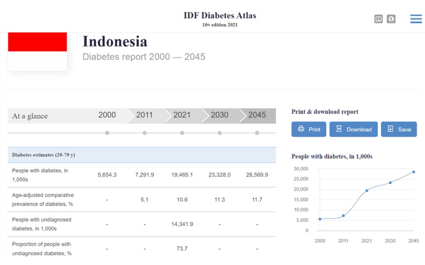The image size is (425, 265).
Task: Select the 2000 year tab in the timeline
Action: point(107,115)
